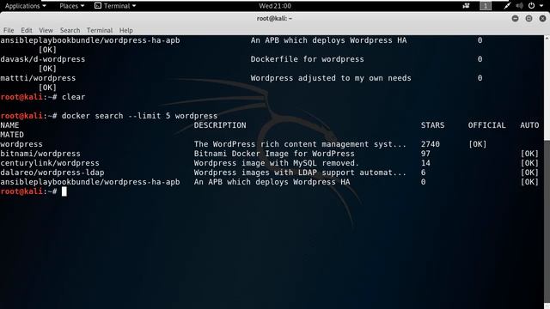Click the terminal cursor at the last prompt
This screenshot has width=550, height=309.
coord(64,191)
